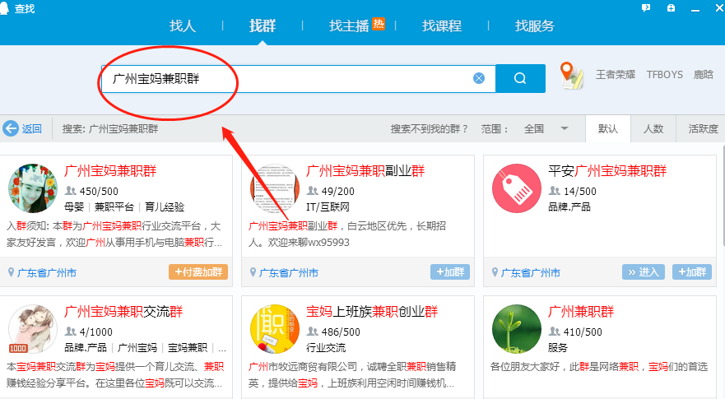
Task: Switch to the 找服务 tab
Action: tap(535, 26)
